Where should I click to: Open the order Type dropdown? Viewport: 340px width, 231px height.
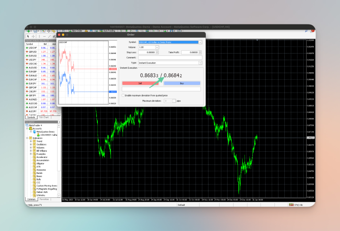[x=200, y=63]
